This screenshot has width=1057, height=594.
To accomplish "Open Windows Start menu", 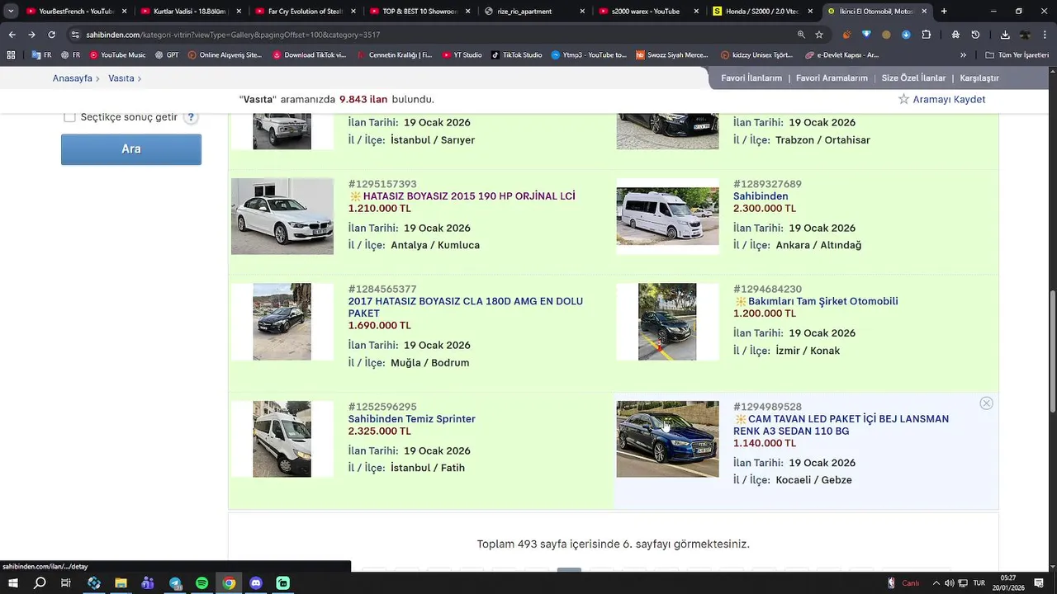I will (13, 583).
